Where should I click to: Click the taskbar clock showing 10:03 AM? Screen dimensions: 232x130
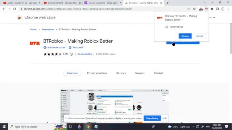(217, 127)
